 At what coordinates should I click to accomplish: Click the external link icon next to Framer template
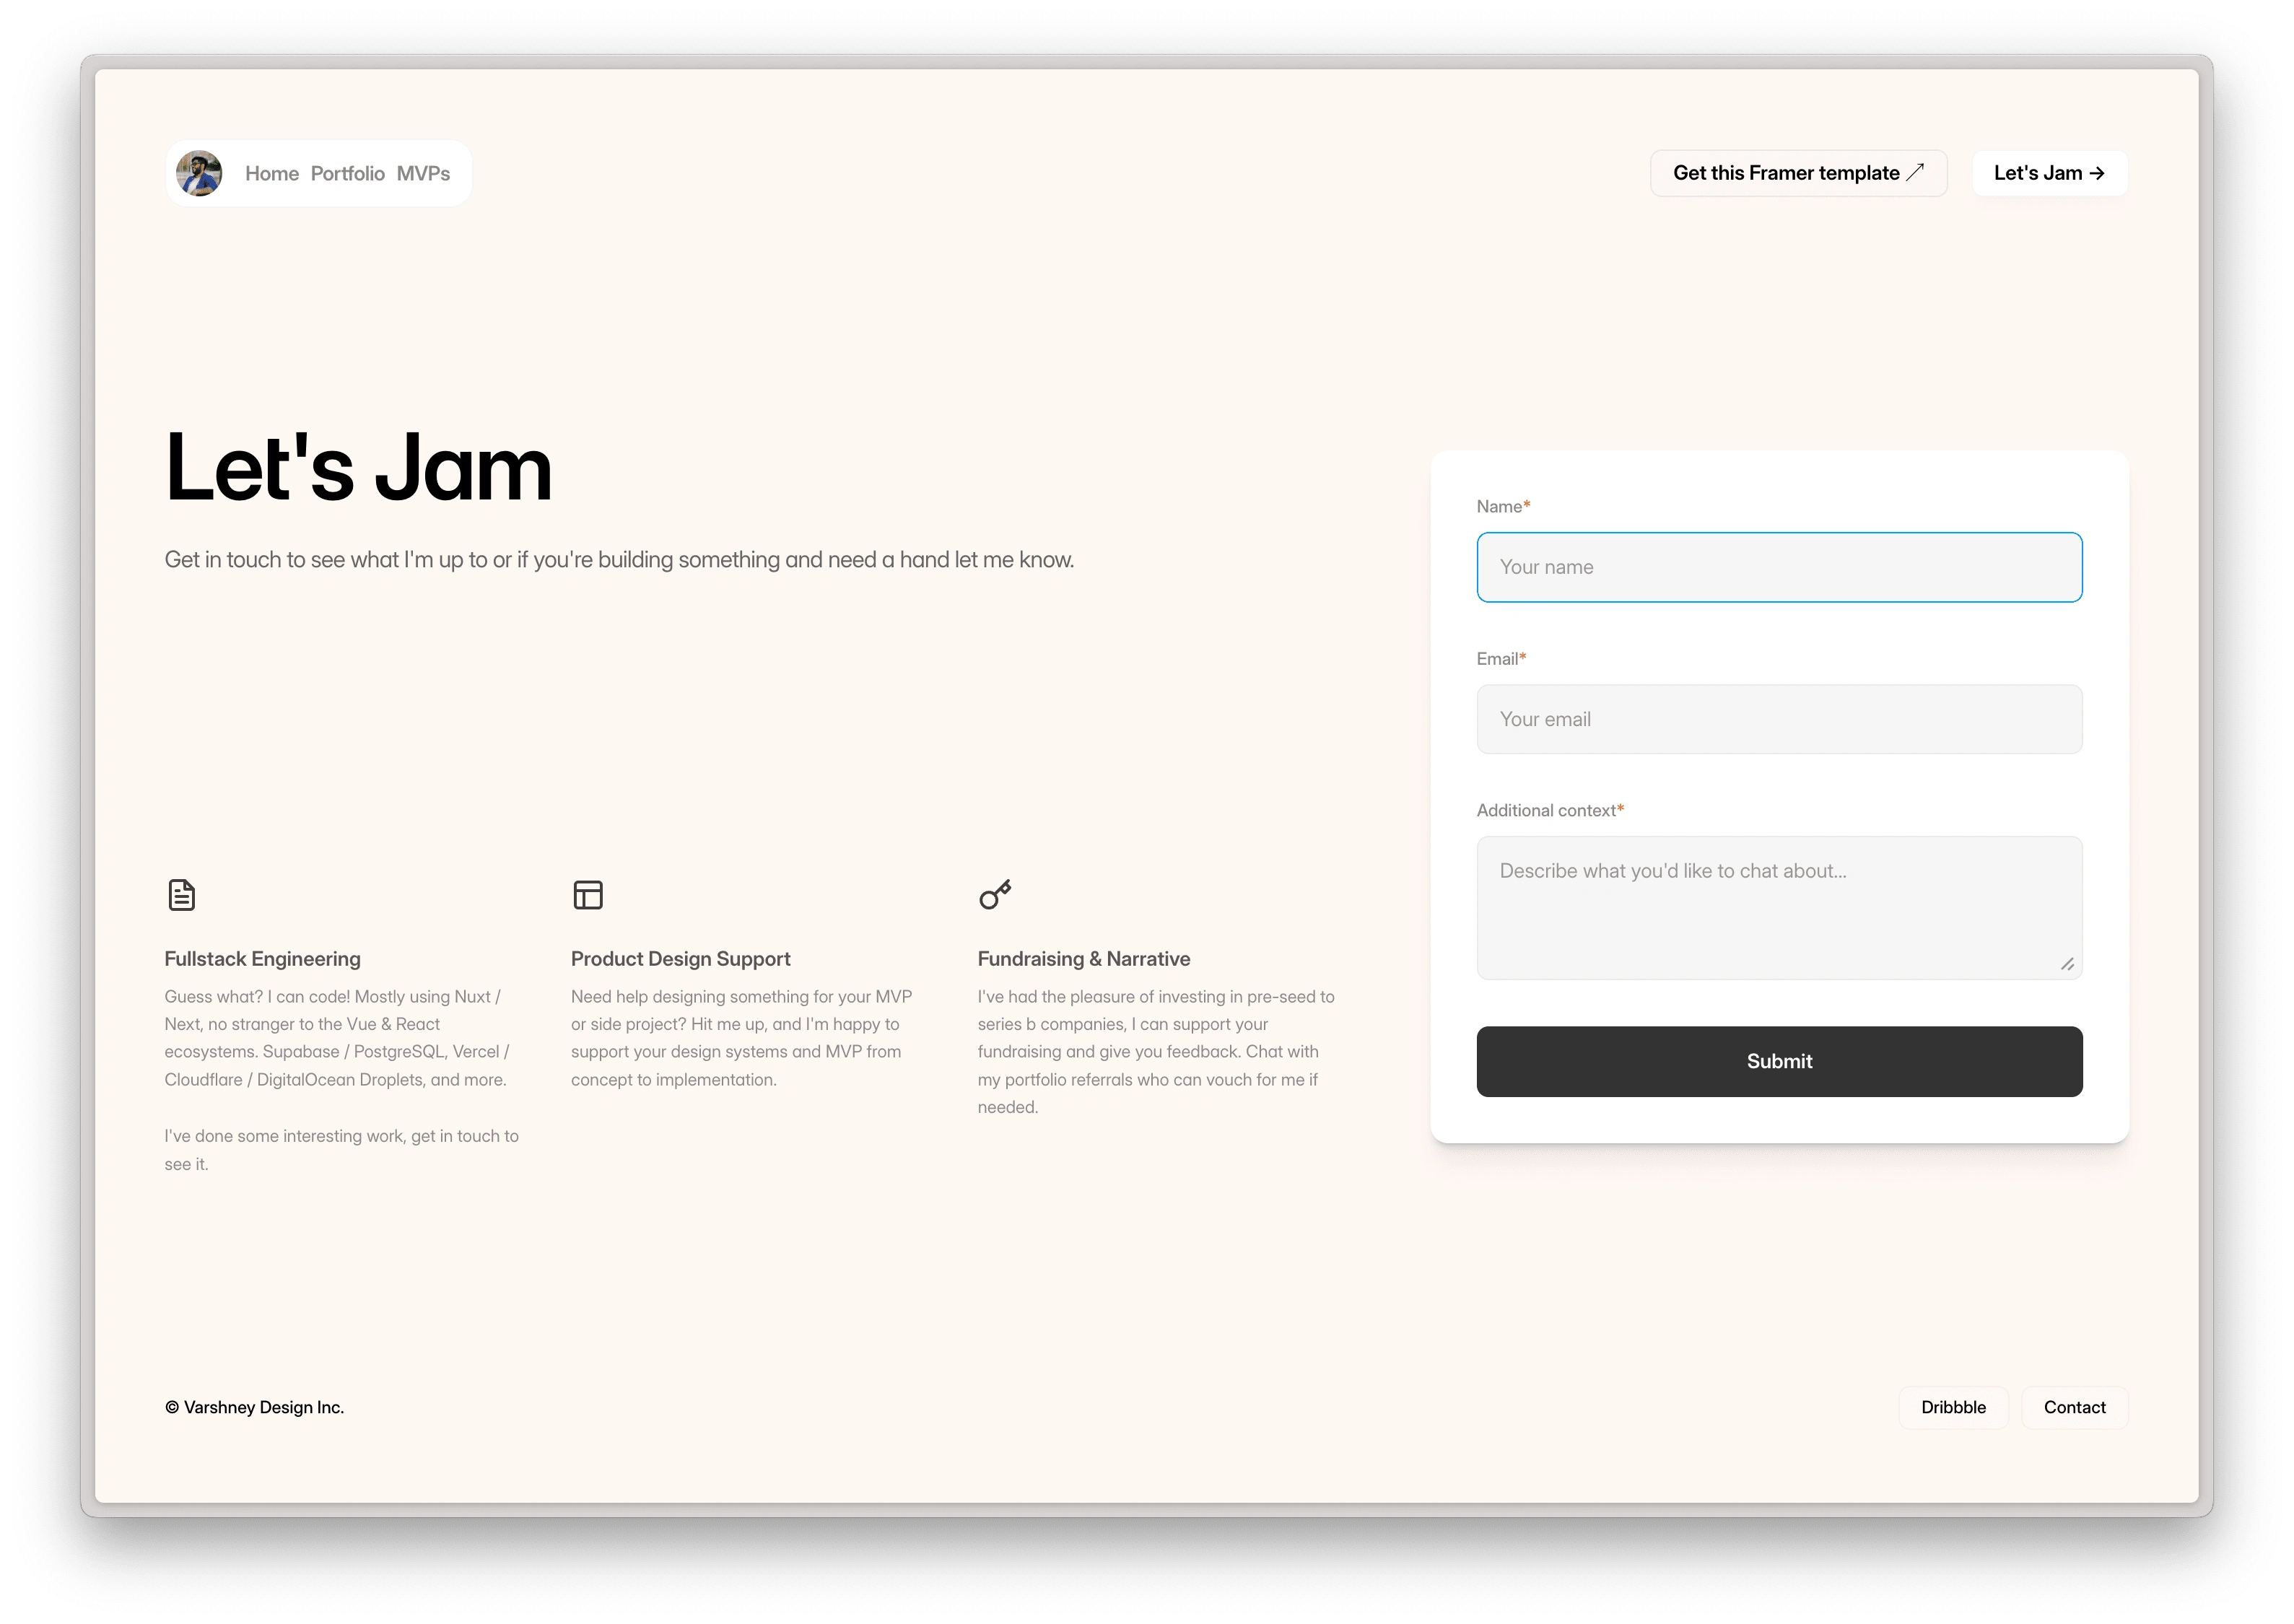point(1918,173)
